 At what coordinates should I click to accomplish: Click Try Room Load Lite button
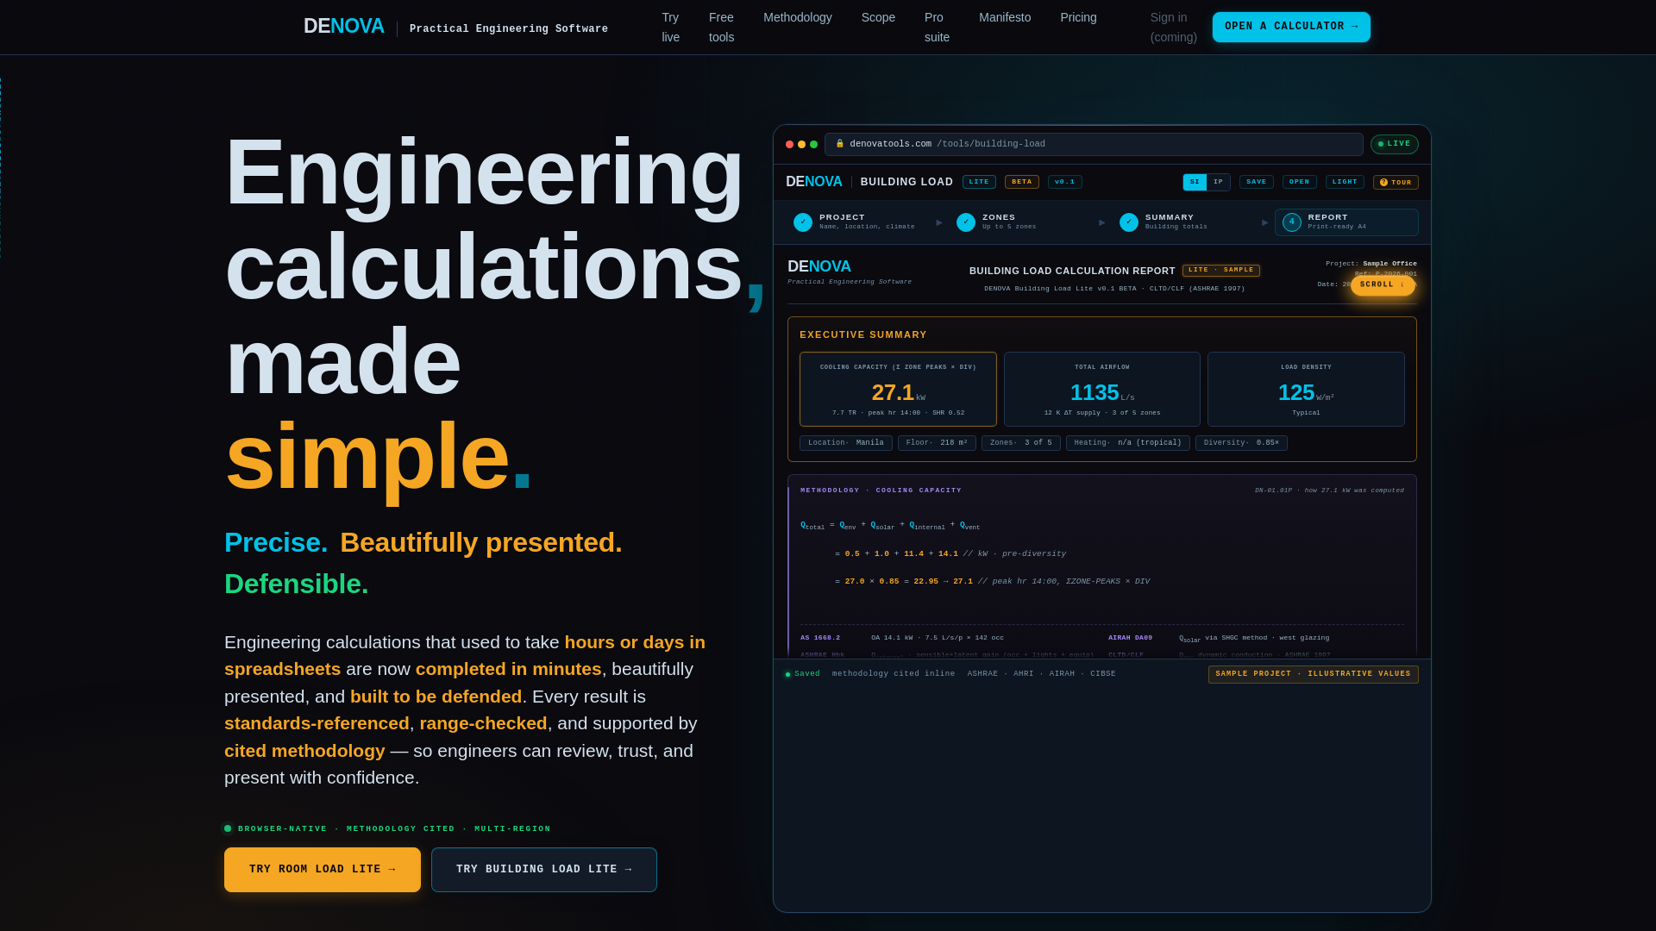[323, 870]
